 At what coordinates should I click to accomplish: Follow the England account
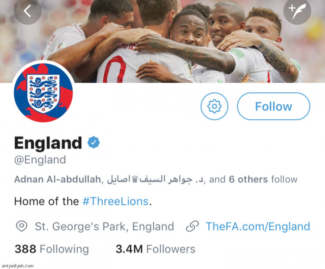coord(273,106)
